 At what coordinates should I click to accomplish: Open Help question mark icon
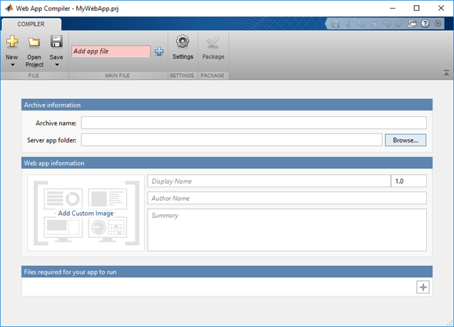click(425, 24)
